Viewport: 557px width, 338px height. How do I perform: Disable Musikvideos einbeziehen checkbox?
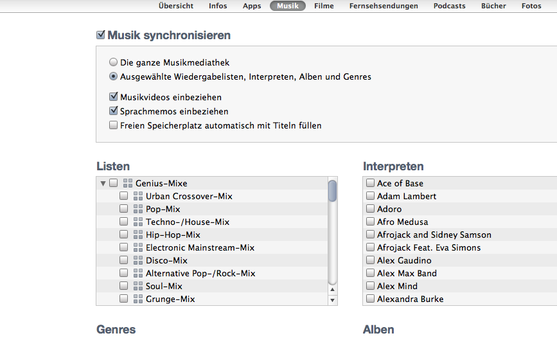pos(114,97)
